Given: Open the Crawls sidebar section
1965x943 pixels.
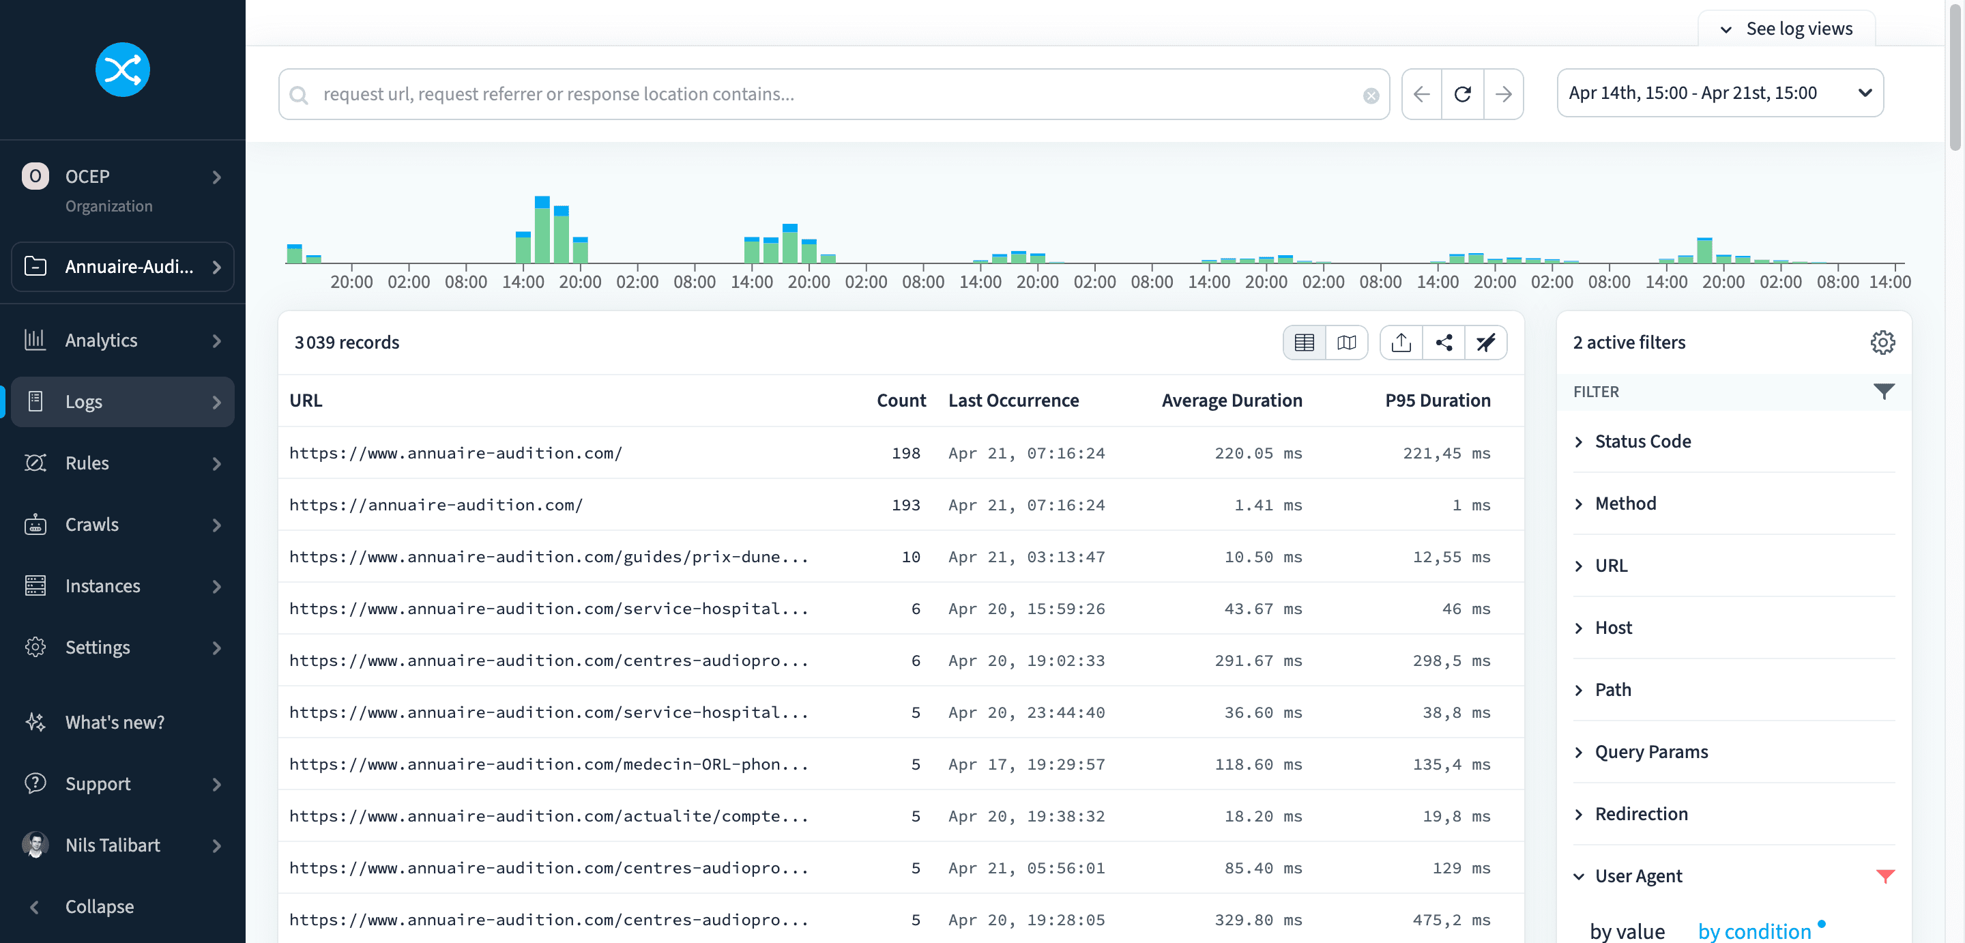Looking at the screenshot, I should click(122, 524).
